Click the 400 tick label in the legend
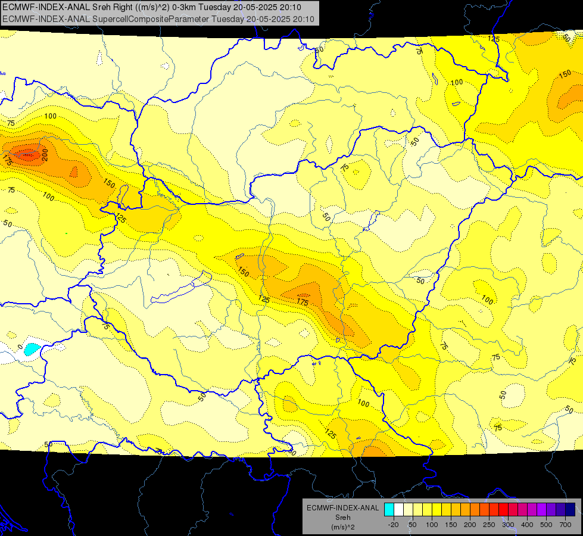The height and width of the screenshot is (536, 583). [x=527, y=525]
